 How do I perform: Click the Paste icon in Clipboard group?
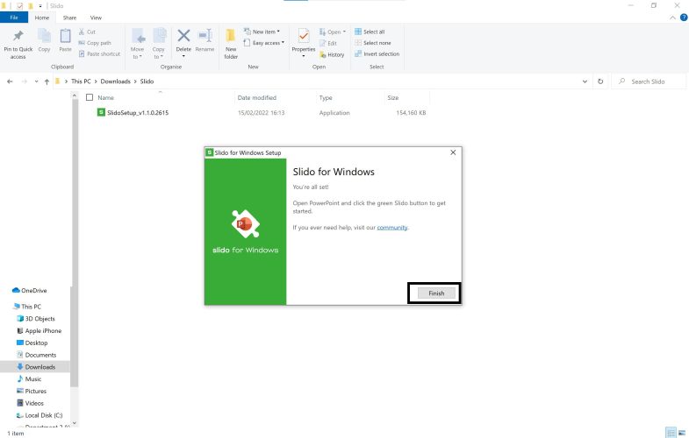tap(66, 36)
